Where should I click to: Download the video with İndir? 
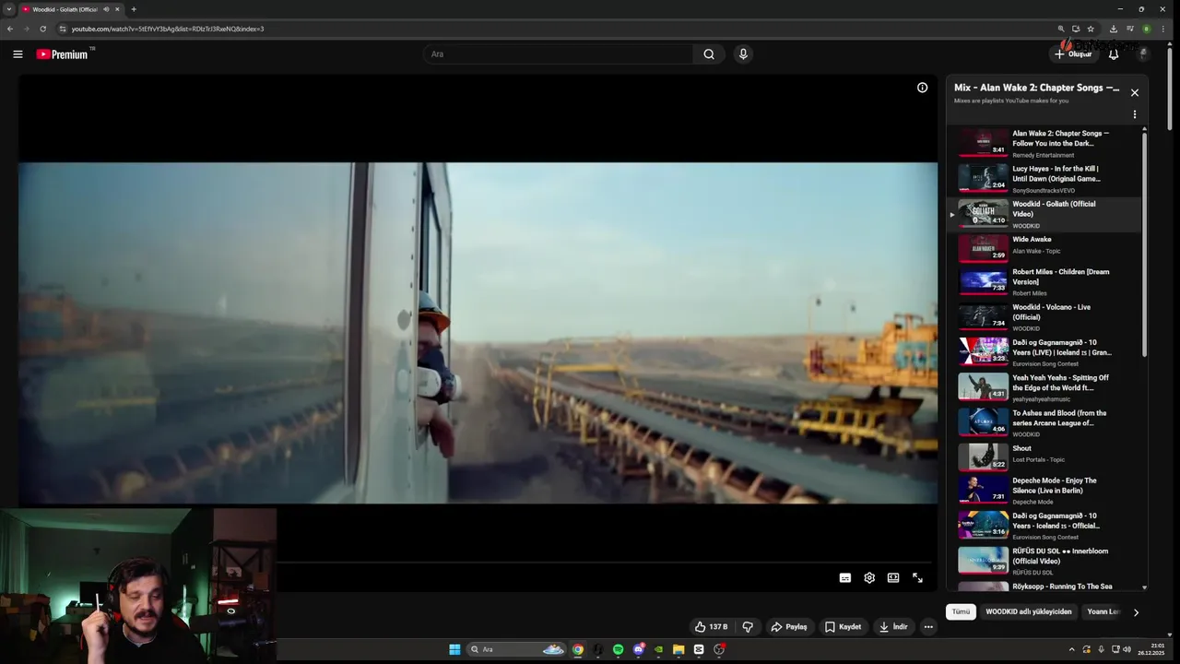(x=893, y=627)
